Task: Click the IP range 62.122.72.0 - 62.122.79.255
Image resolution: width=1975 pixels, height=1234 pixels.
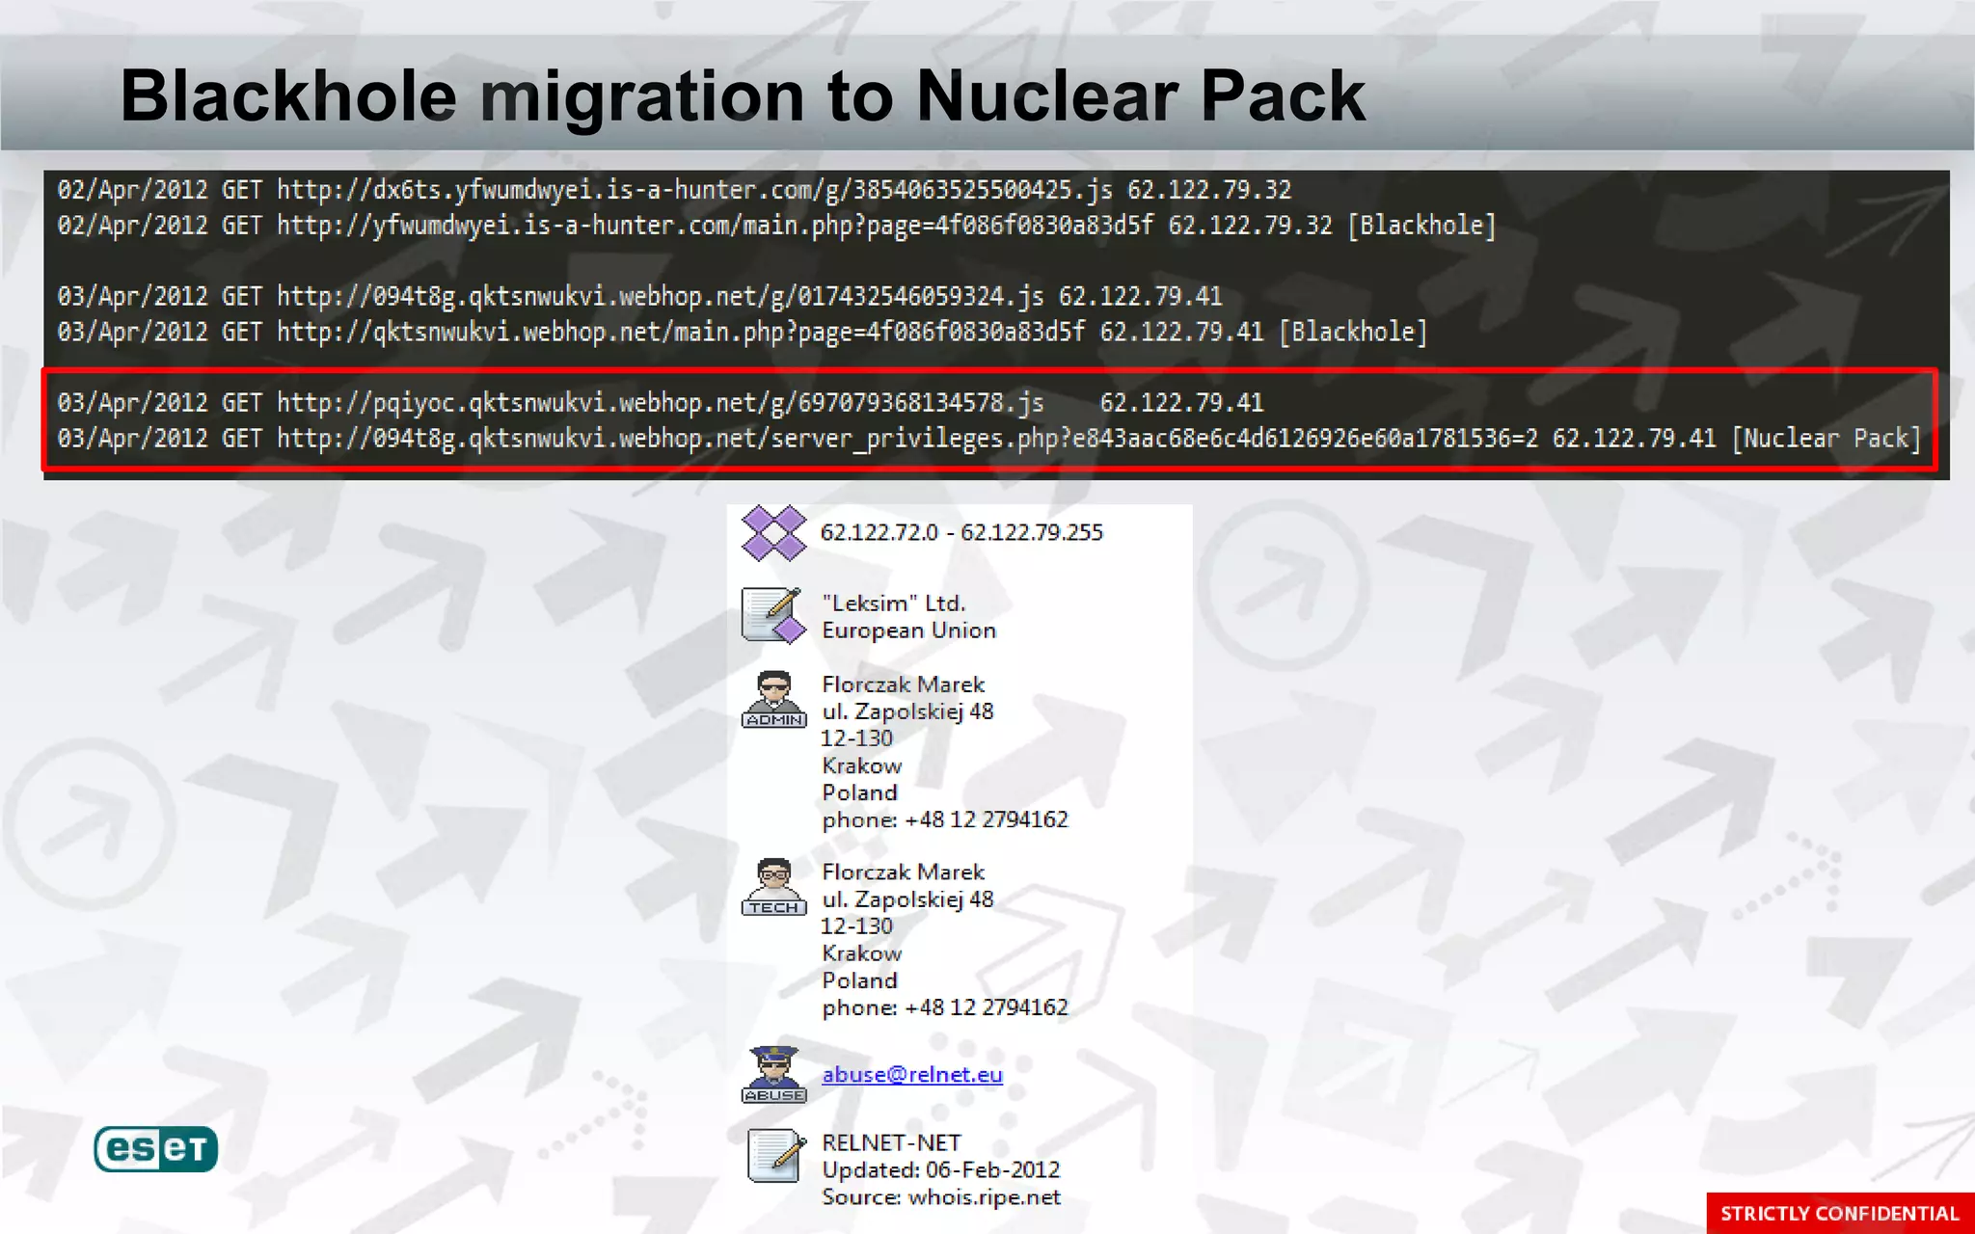Action: [961, 532]
